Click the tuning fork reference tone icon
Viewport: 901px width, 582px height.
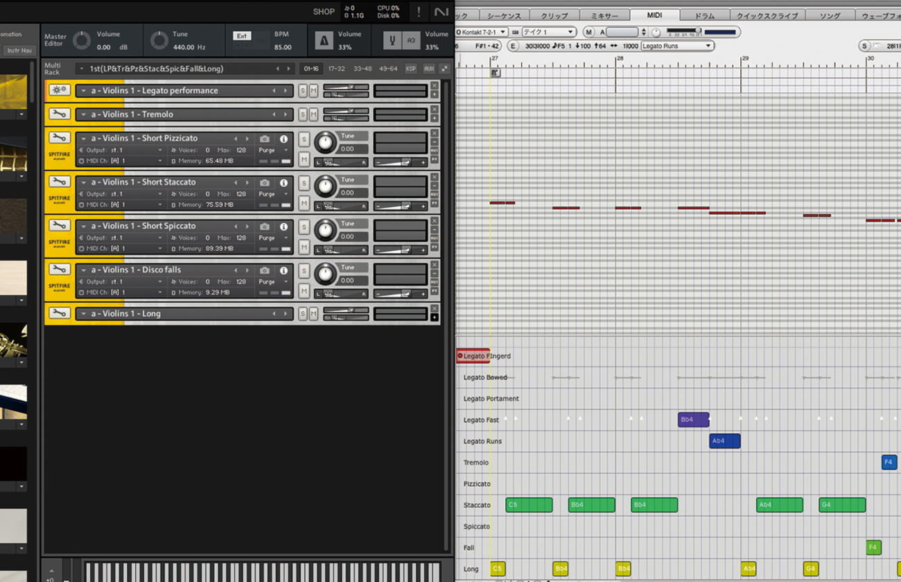(392, 41)
